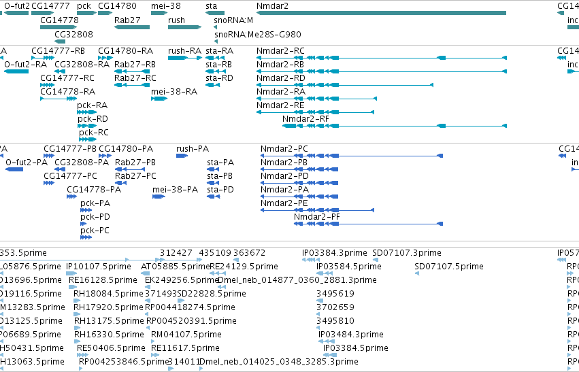Image resolution: width=579 pixels, height=372 pixels.
Task: Open protein Nmdar2-PA
Action: 284,189
